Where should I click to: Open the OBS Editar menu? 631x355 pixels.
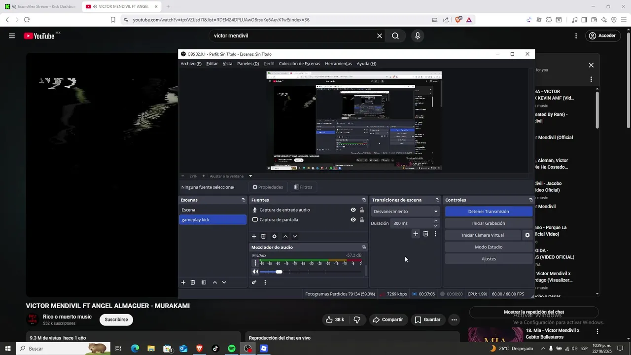pos(212,64)
